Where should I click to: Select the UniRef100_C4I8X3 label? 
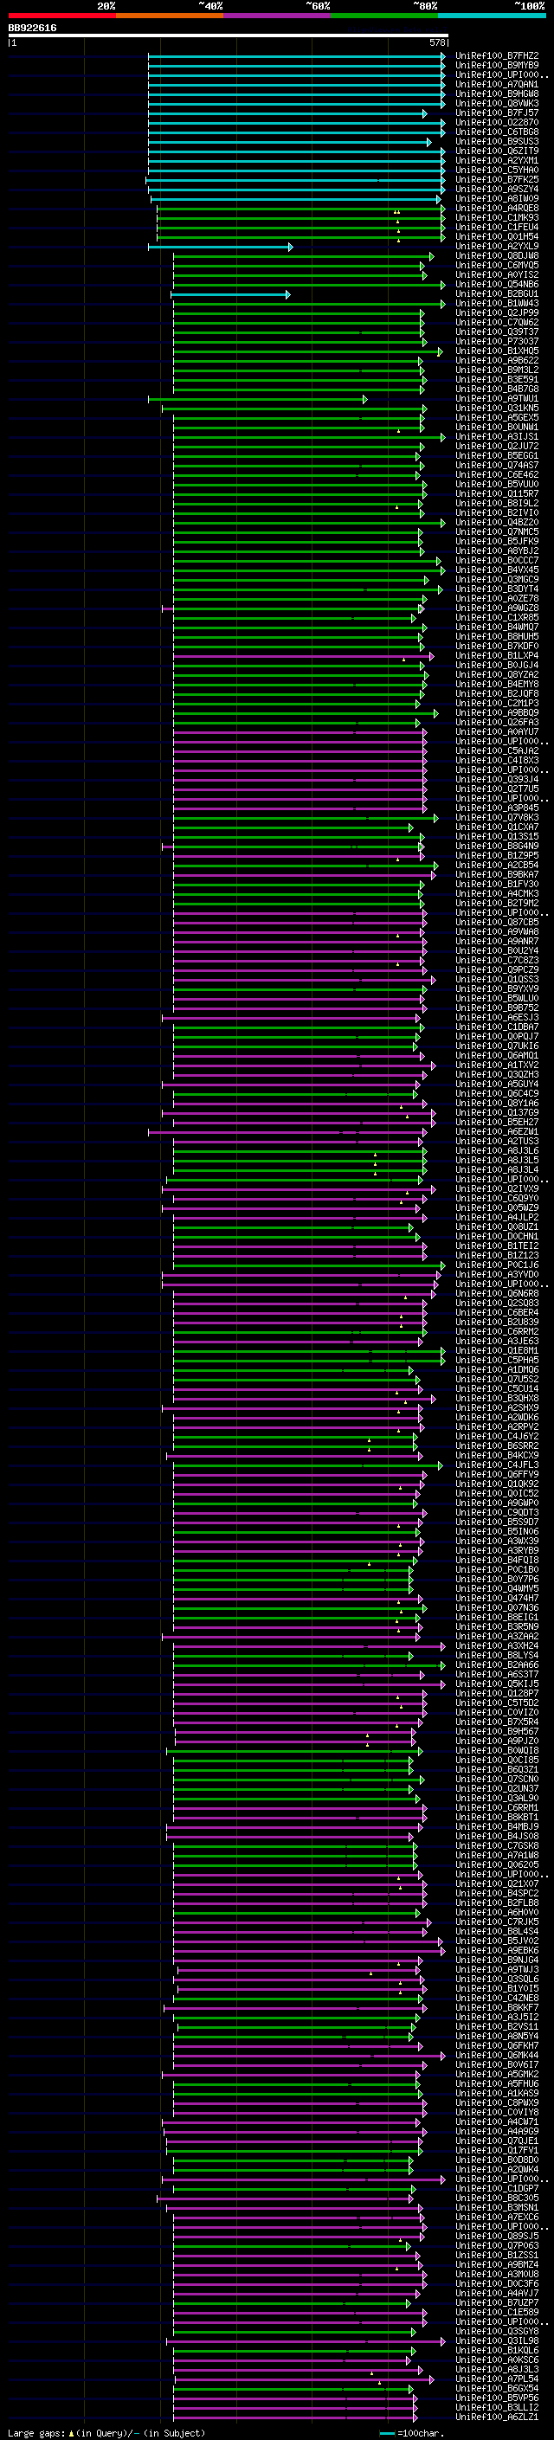pos(497,761)
